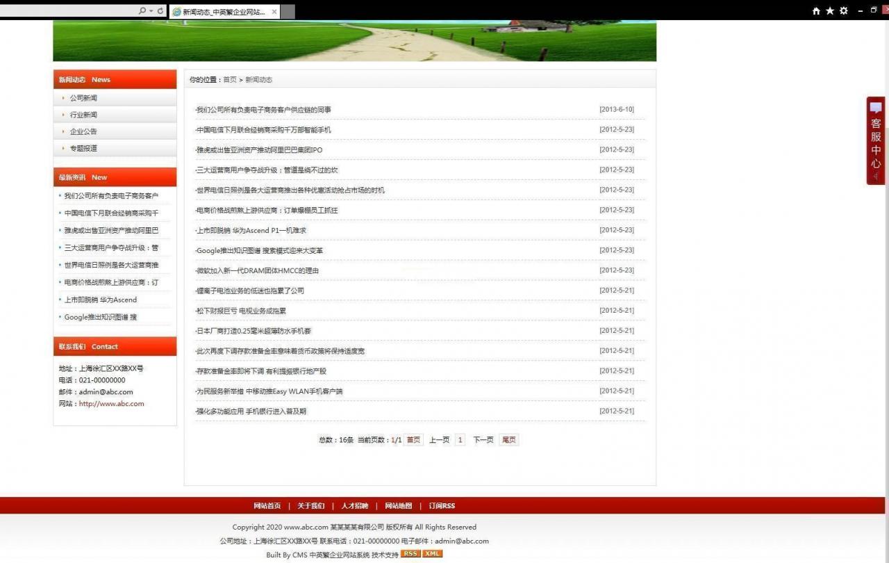Close the 新闻动态 browser tab
The height and width of the screenshot is (563, 889).
point(274,12)
